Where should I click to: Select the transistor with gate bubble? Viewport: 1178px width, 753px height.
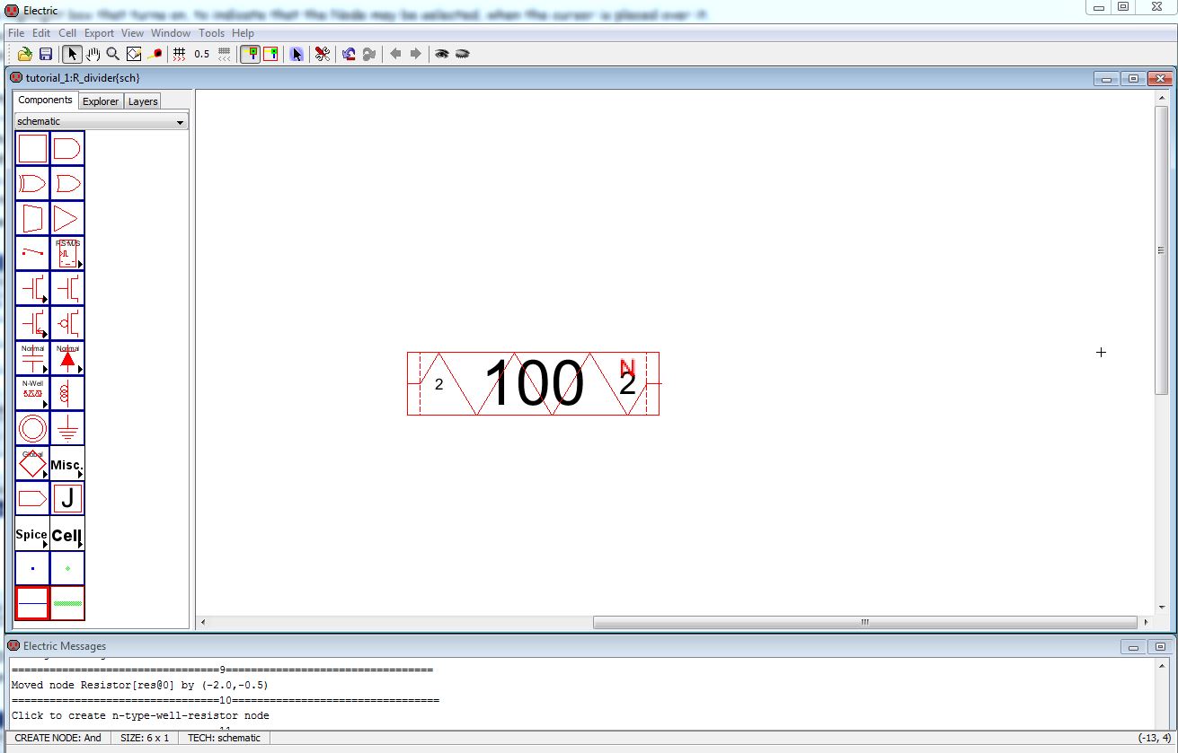[x=67, y=323]
